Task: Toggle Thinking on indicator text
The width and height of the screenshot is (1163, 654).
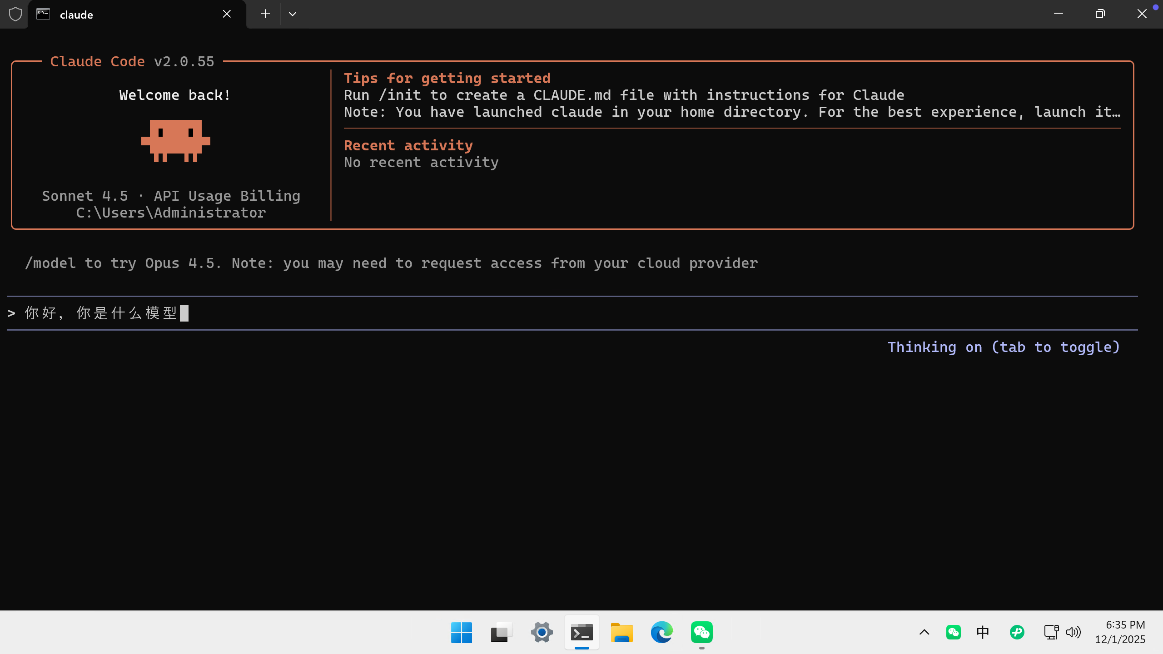Action: [x=1004, y=347]
